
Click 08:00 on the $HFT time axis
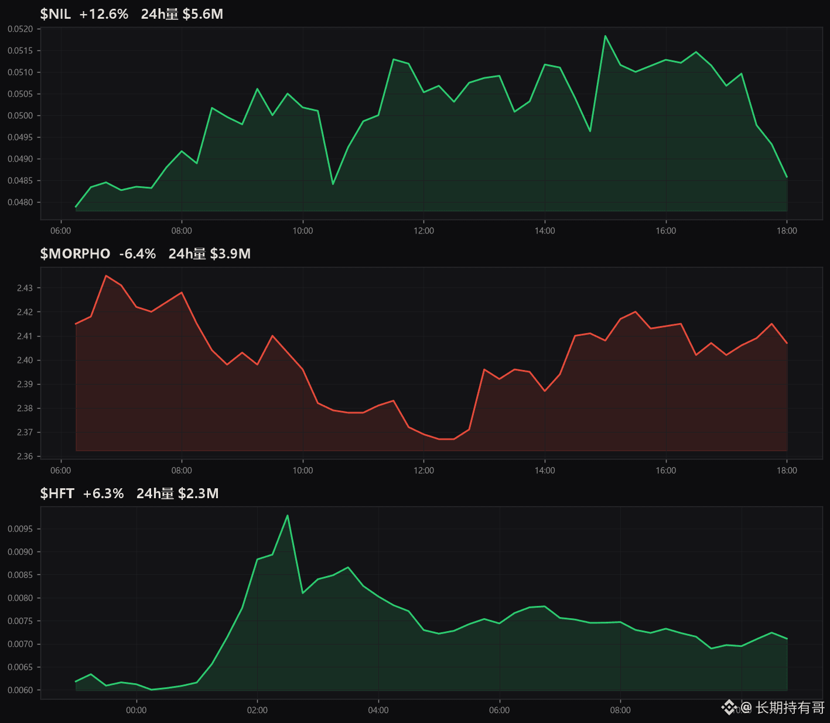click(620, 710)
